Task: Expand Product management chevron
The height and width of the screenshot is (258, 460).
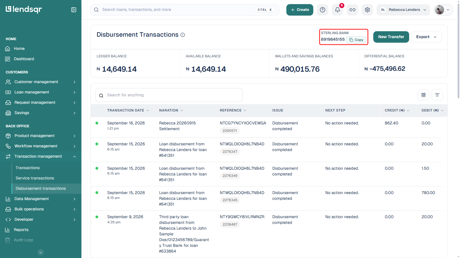Action: [x=74, y=136]
